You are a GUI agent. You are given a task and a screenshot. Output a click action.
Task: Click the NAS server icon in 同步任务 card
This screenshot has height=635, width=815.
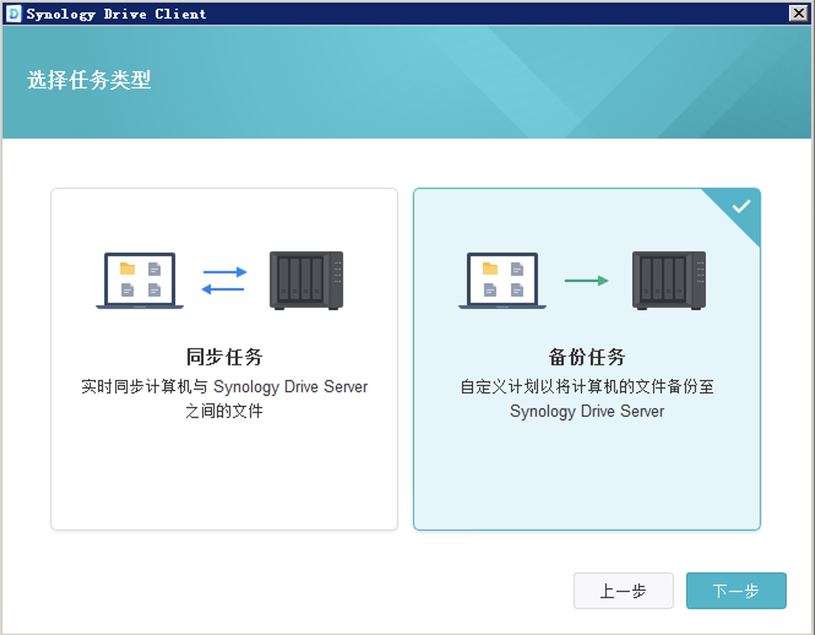pos(306,281)
